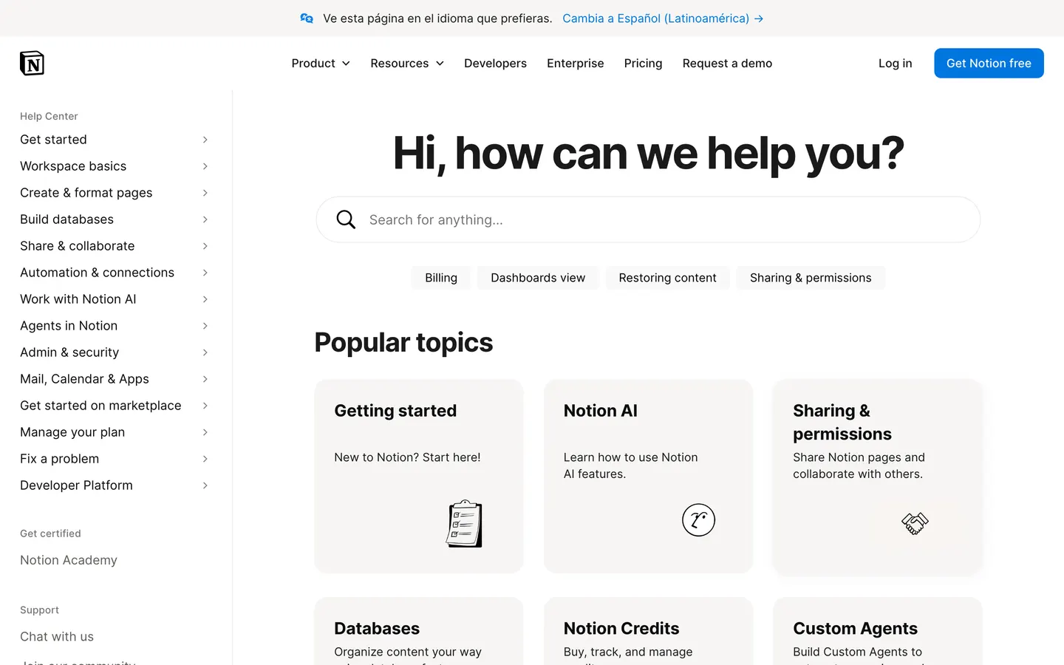Image resolution: width=1064 pixels, height=665 pixels.
Task: Click the clipboard checklist icon in Getting started card
Action: click(464, 523)
